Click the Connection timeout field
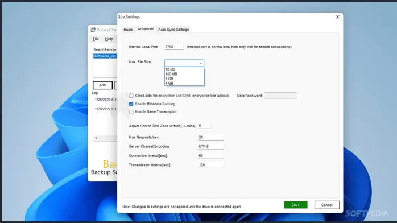The width and height of the screenshot is (397, 223). [x=210, y=156]
